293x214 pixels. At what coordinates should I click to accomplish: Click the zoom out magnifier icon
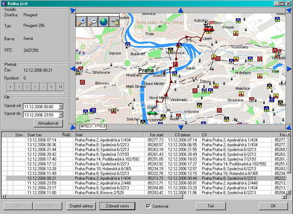(x=93, y=22)
